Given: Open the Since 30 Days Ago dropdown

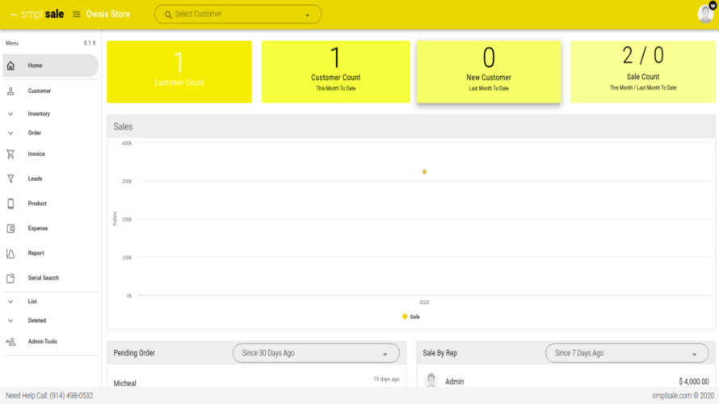Looking at the screenshot, I should pos(316,354).
